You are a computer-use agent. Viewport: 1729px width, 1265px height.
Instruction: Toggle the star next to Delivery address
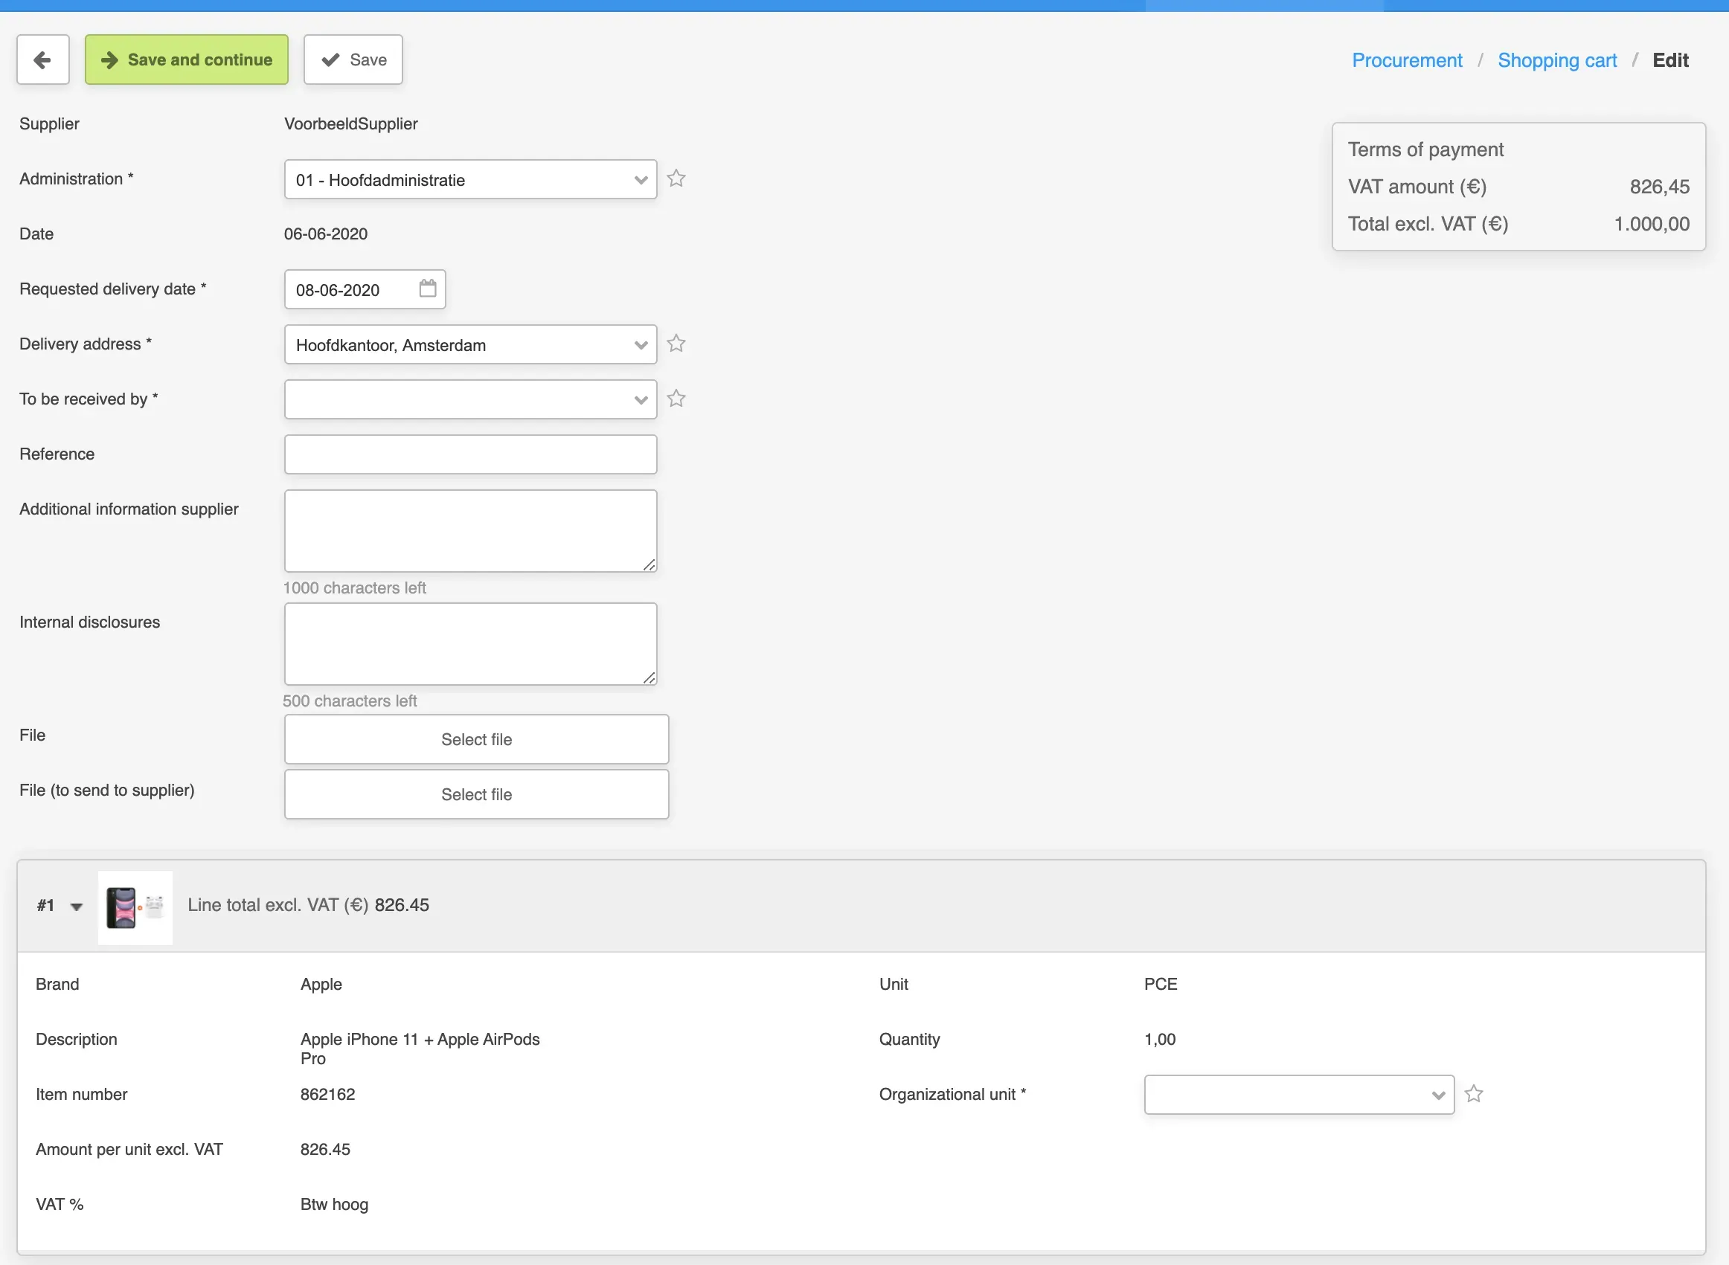[x=676, y=344]
